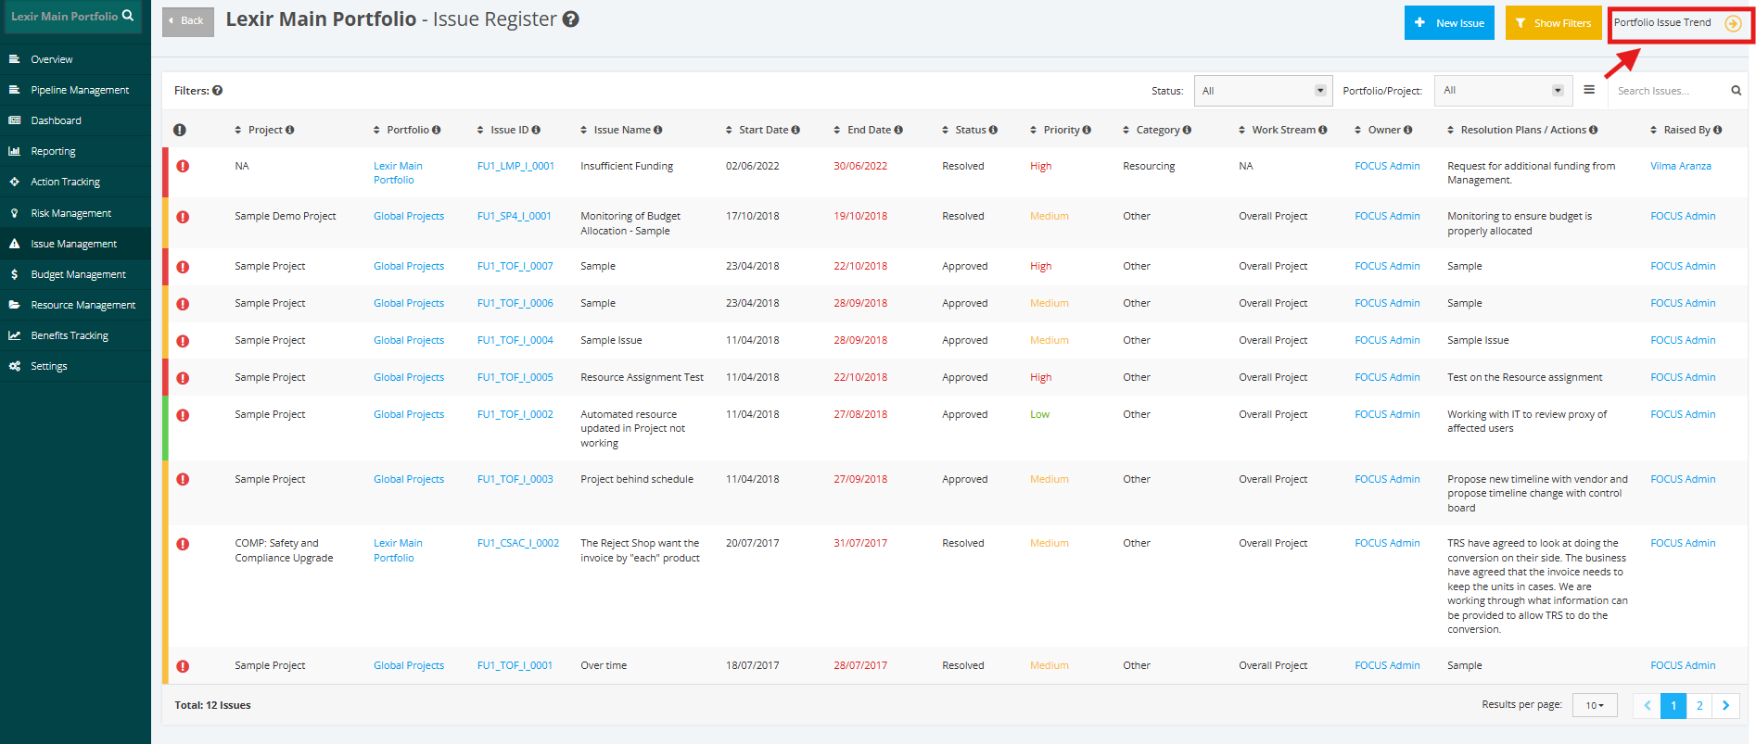Click the alert icon for Insufficient Funding row
Screen dimensions: 1756x744
tap(183, 167)
